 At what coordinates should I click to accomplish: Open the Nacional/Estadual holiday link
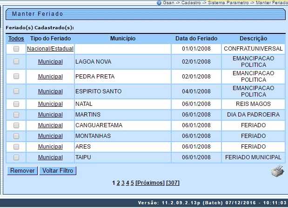click(50, 49)
